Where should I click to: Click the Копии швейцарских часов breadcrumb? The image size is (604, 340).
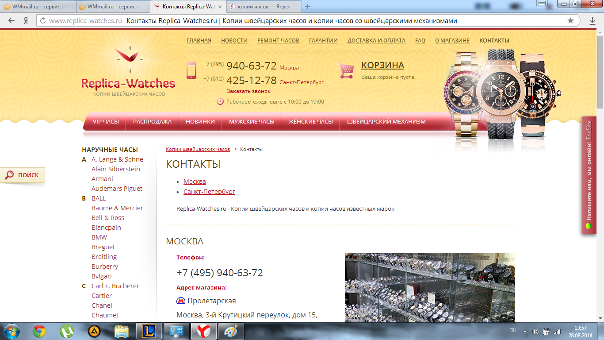pyautogui.click(x=198, y=149)
